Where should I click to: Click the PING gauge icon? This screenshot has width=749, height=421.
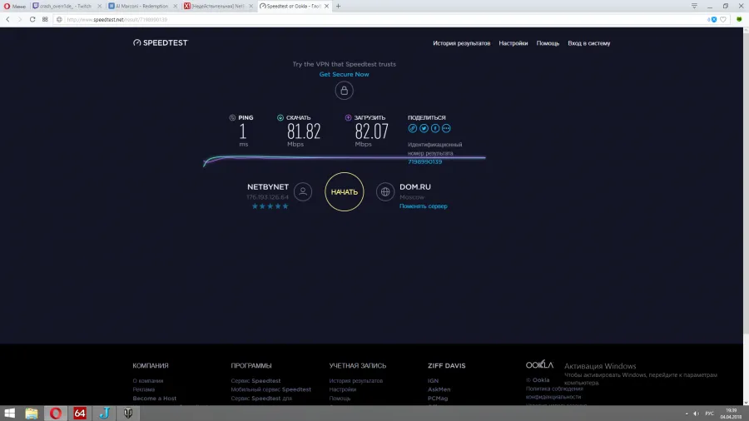pyautogui.click(x=232, y=117)
